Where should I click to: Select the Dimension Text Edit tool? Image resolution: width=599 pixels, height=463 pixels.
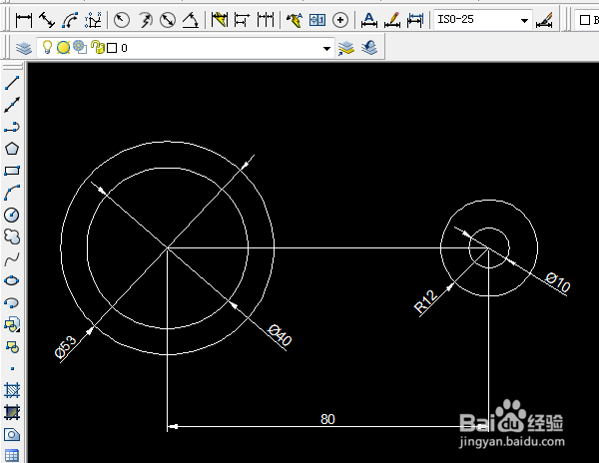click(x=392, y=20)
